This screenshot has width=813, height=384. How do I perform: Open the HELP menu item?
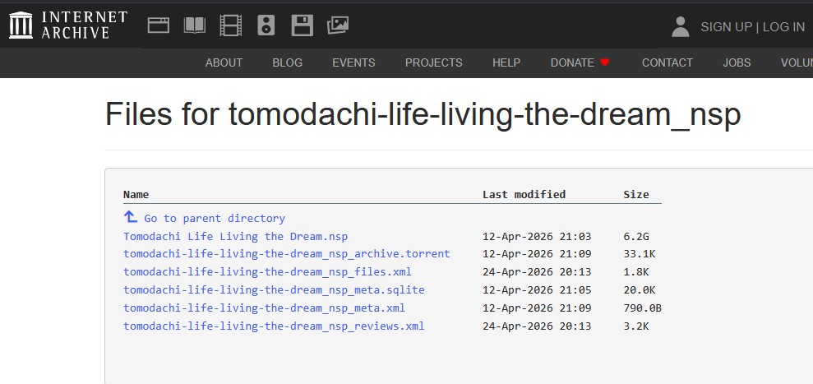pos(506,62)
